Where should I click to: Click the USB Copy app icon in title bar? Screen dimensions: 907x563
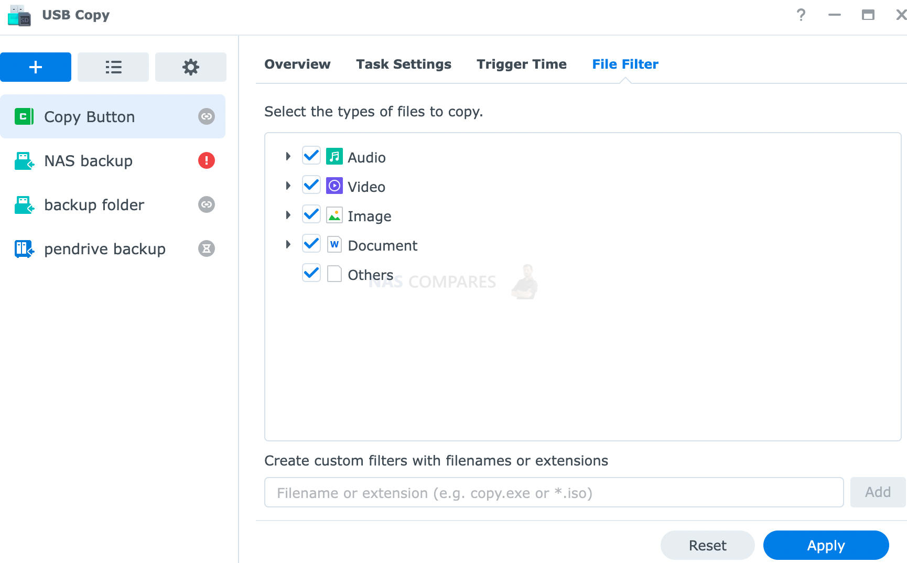pyautogui.click(x=19, y=15)
